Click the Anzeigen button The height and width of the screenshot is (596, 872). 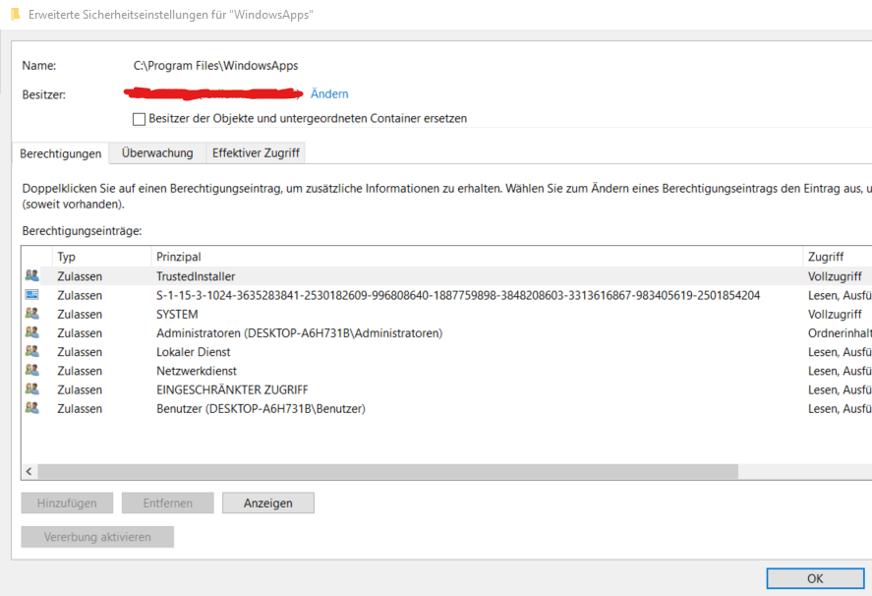(268, 504)
